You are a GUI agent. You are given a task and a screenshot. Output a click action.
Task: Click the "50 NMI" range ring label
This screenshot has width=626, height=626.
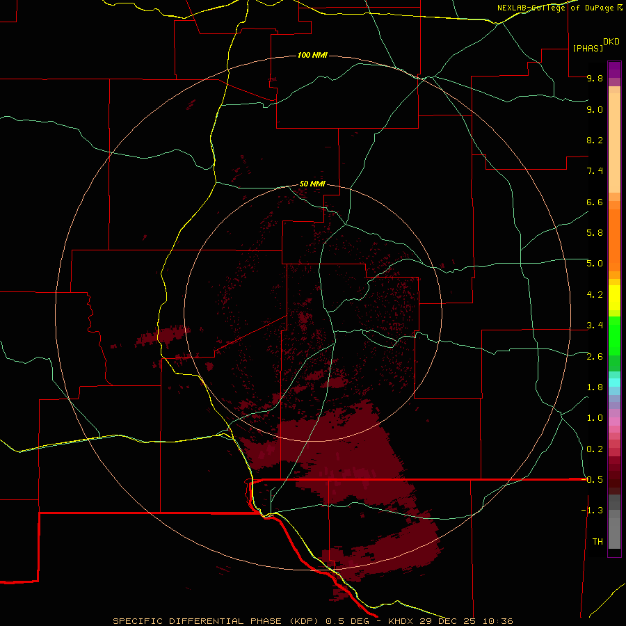pyautogui.click(x=312, y=184)
